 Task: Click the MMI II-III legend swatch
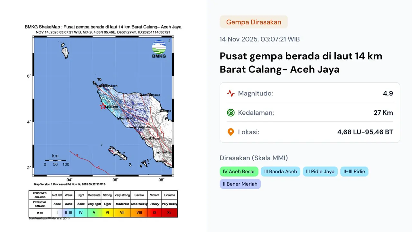69,213
